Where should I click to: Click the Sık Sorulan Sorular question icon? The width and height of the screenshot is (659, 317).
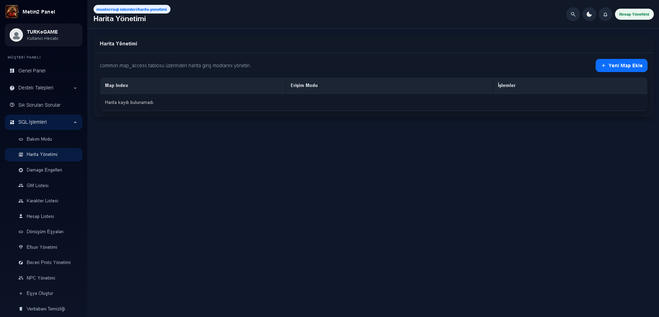(12, 105)
